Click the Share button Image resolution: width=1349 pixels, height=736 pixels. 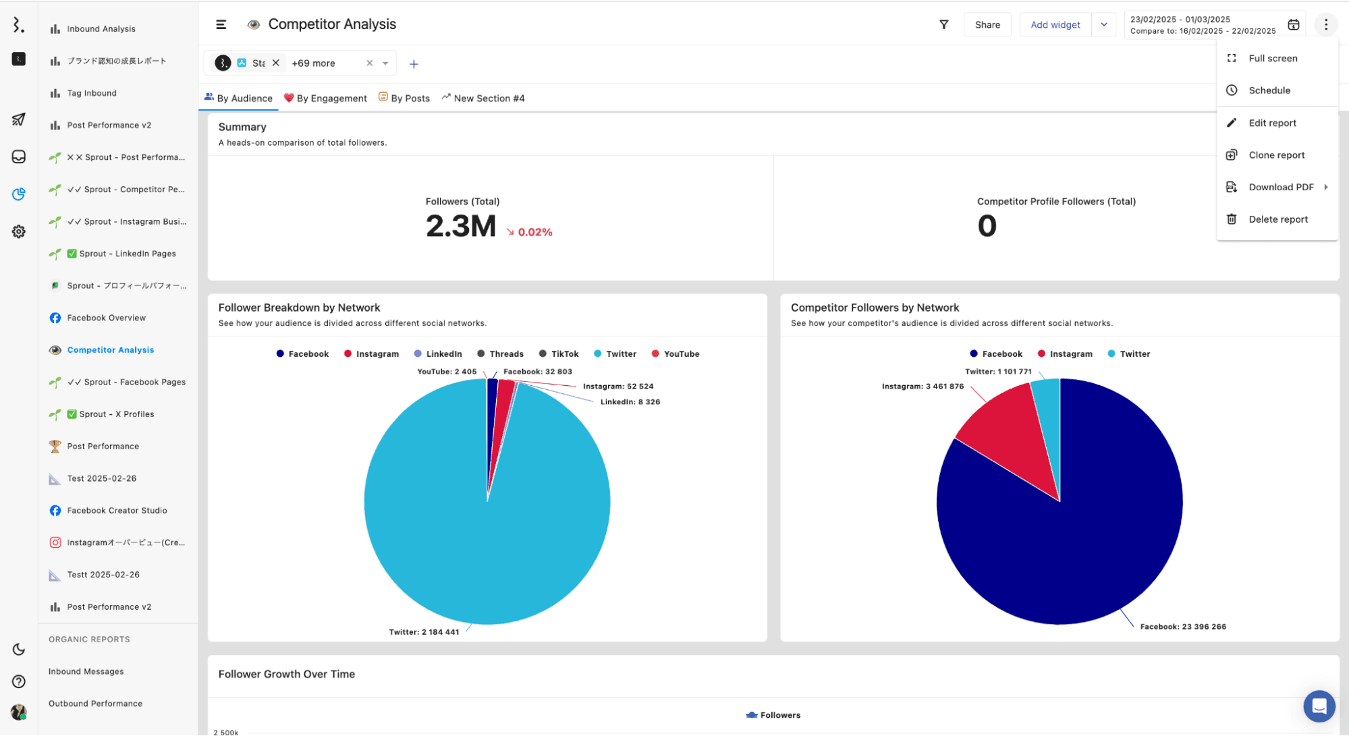[987, 24]
